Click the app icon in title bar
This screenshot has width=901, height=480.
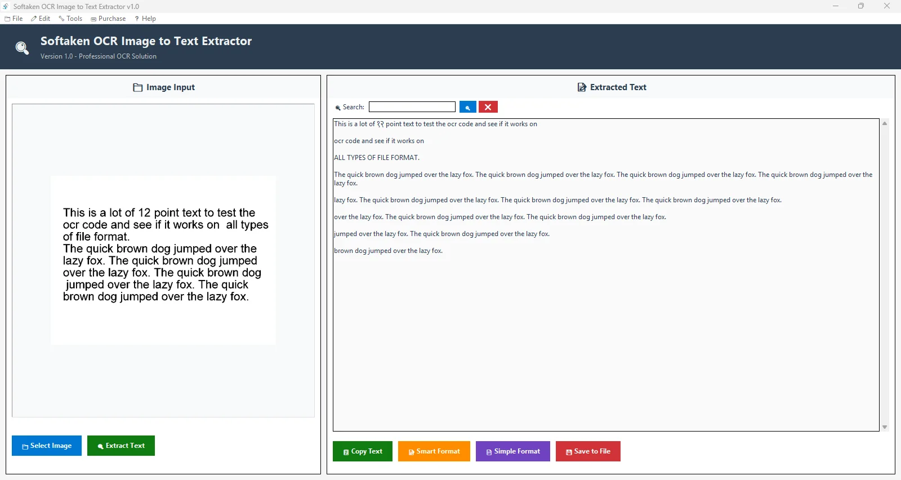(6, 6)
